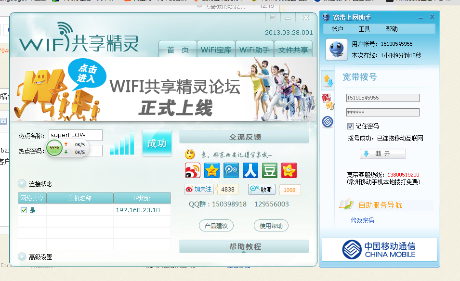Open 修改密码 link
Viewport: 460px width, 281px height.
point(362,220)
